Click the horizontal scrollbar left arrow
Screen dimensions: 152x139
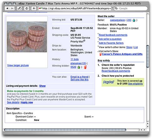click(x=141, y=130)
